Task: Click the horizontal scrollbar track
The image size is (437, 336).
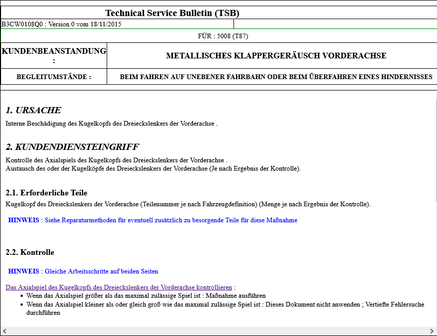Action: [x=217, y=331]
